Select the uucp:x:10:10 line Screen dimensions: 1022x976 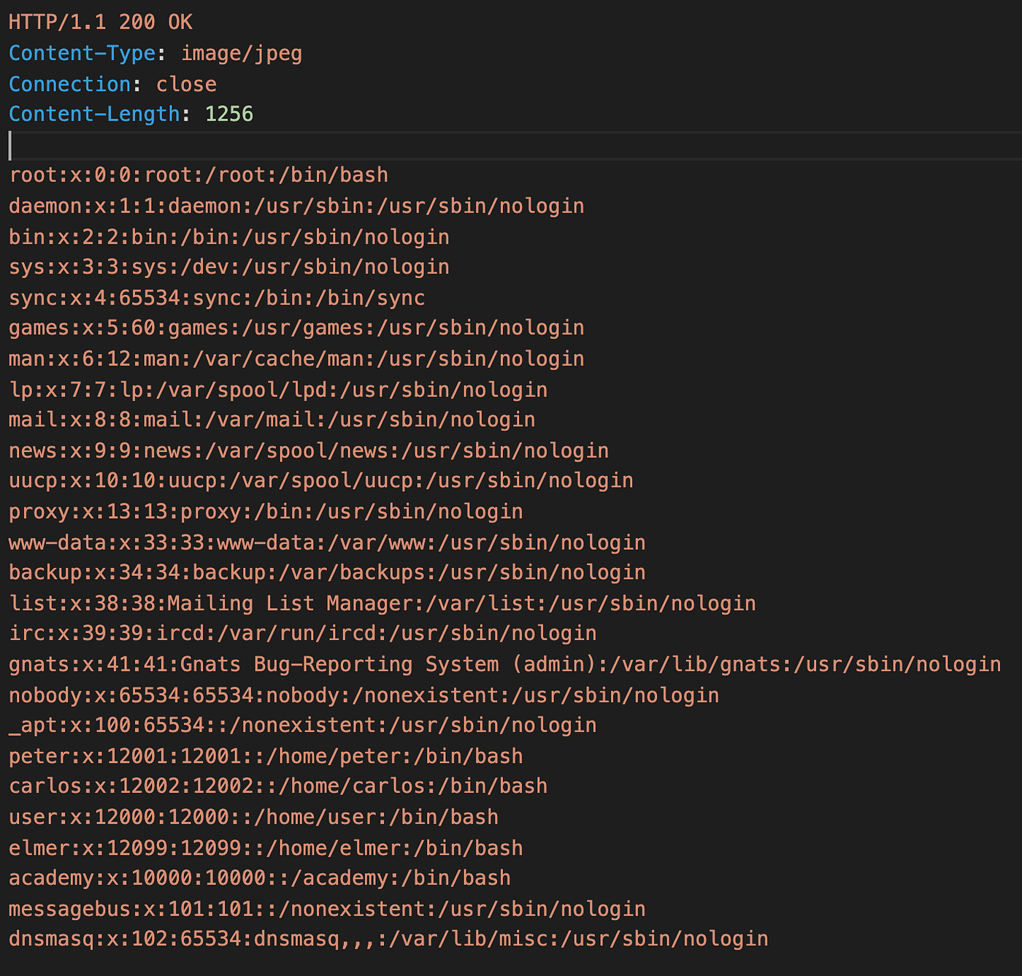[321, 481]
